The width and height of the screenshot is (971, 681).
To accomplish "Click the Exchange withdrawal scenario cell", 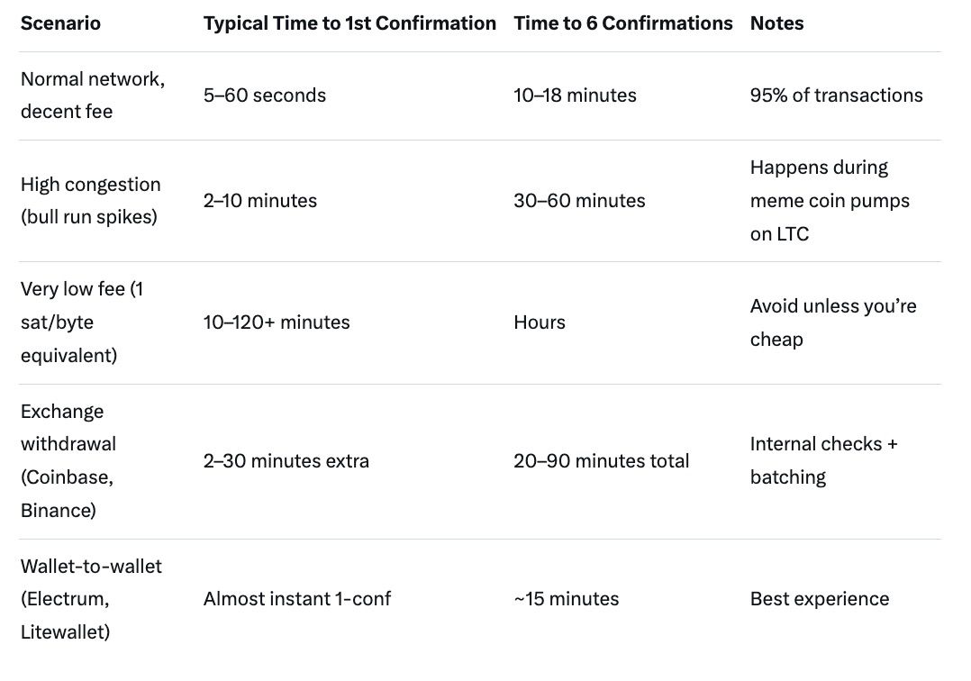I will [68, 461].
